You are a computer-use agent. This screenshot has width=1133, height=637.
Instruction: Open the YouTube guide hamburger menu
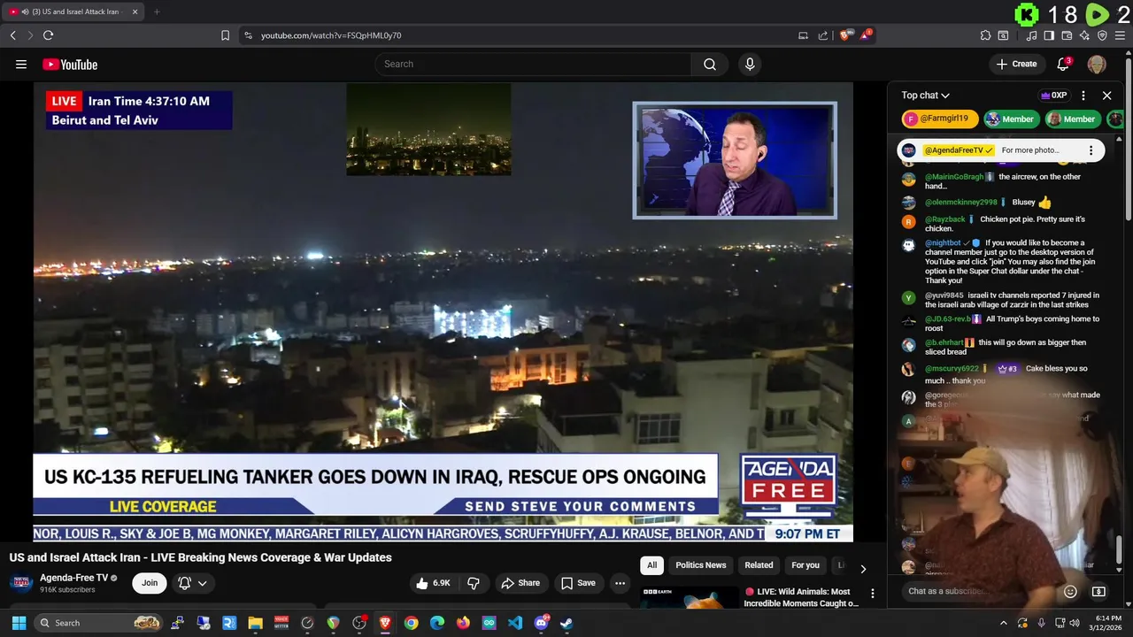point(21,64)
